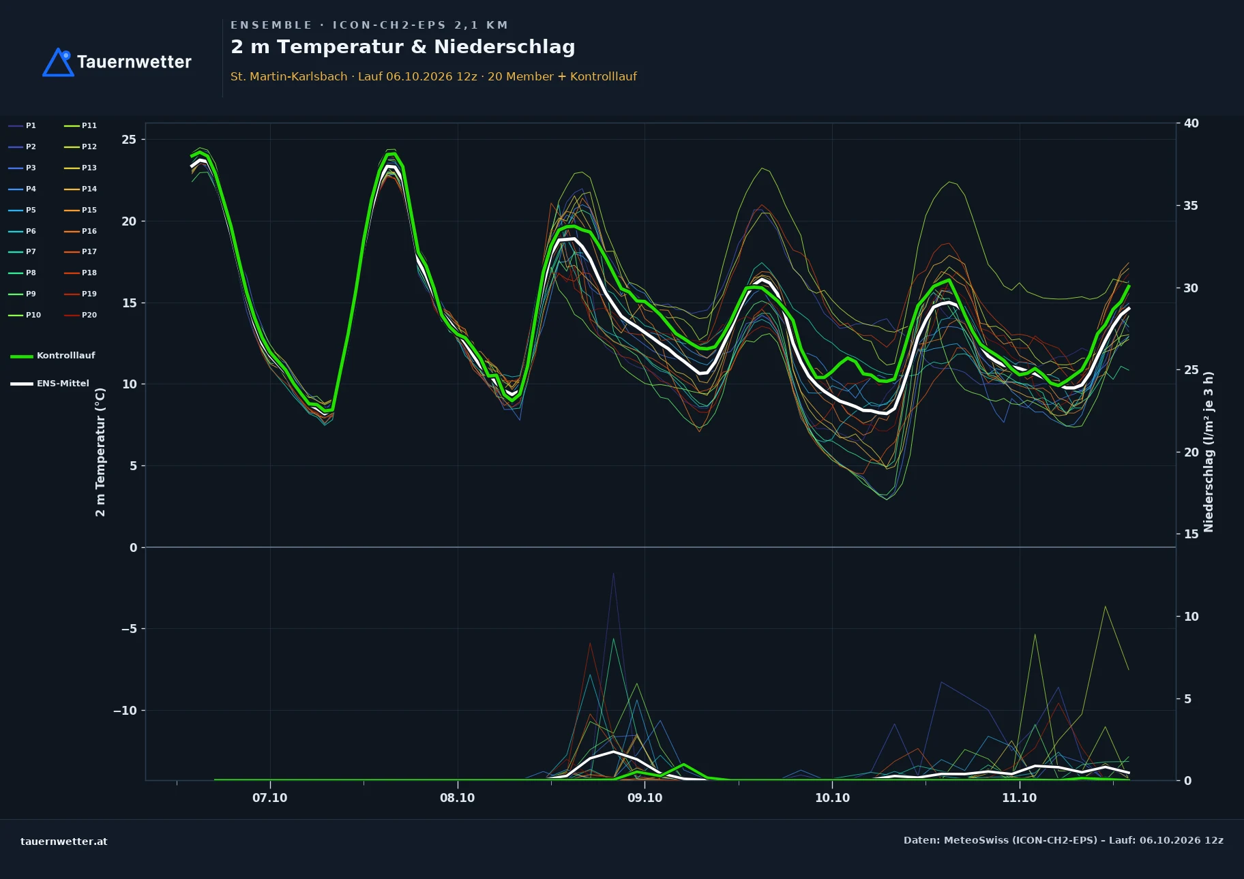The image size is (1244, 879).
Task: Click the 25 value on temperature axis
Action: [129, 140]
